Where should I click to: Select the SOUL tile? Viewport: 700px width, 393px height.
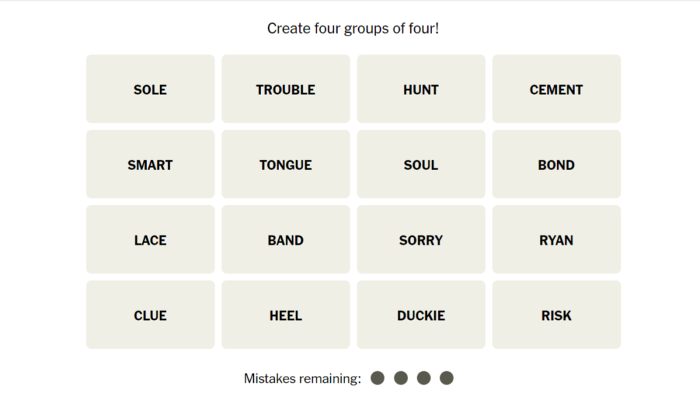pos(421,164)
